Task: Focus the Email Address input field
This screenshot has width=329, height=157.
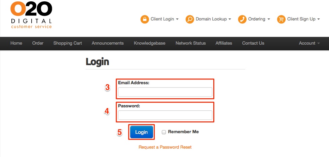Action: pyautogui.click(x=165, y=92)
